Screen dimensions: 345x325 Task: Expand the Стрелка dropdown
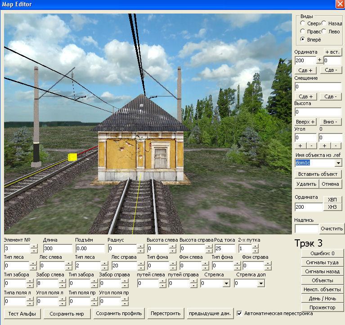click(x=226, y=284)
